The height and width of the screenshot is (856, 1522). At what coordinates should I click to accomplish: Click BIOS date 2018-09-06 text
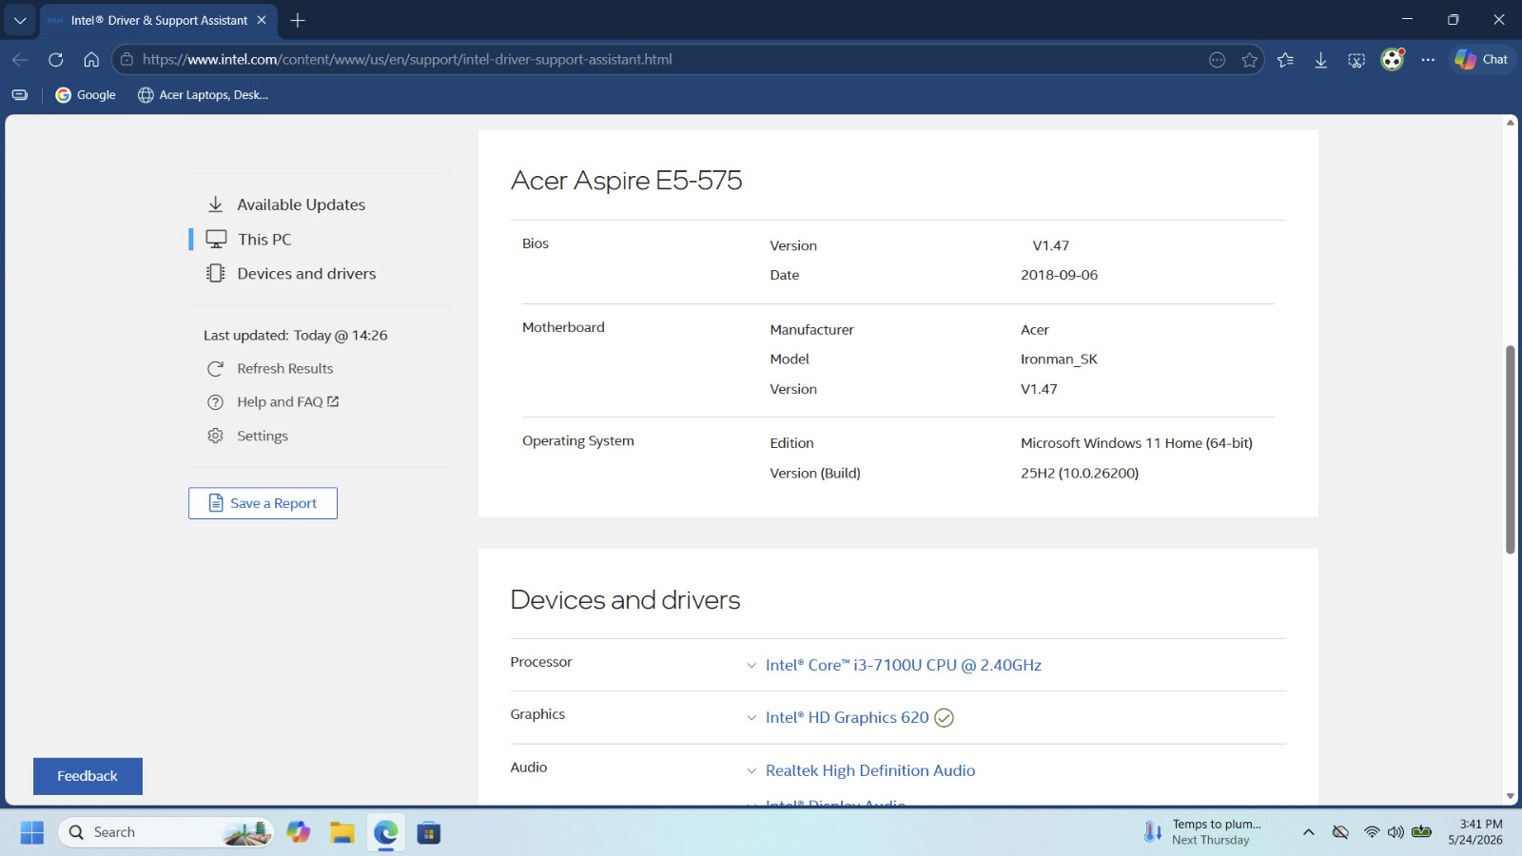pyautogui.click(x=1060, y=276)
